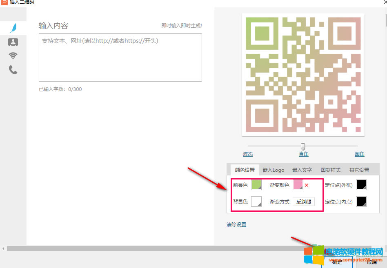
Task: Open the 前景色 foreground color picker
Action: [x=256, y=185]
